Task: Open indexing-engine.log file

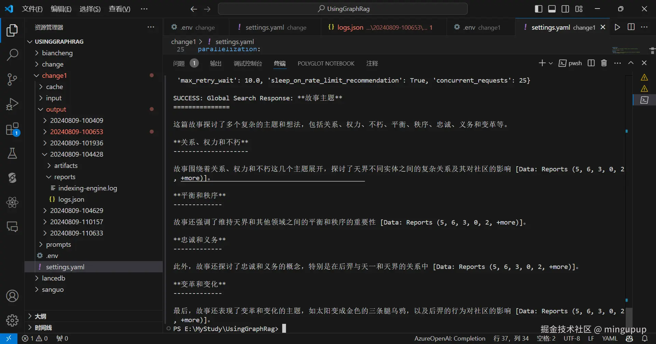Action: point(87,188)
